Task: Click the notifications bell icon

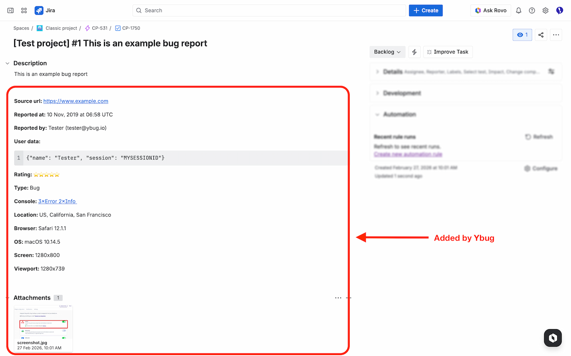Action: click(x=518, y=10)
